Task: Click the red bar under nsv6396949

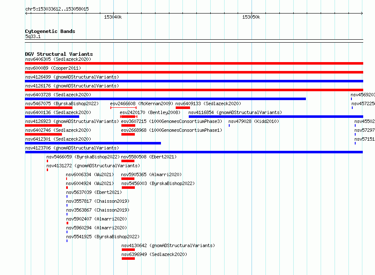Action: pos(128,259)
